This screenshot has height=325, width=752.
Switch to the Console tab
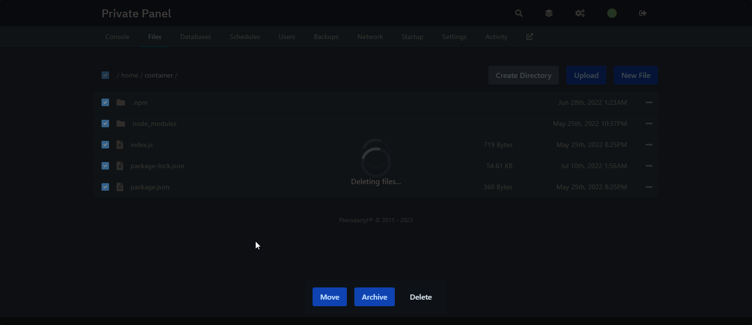point(117,37)
